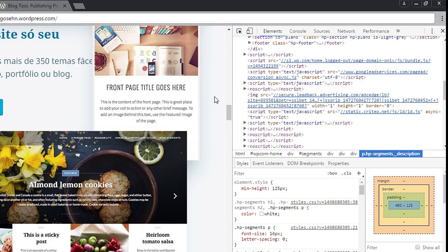The height and width of the screenshot is (252, 448).
Task: Select html in the breadcrumb bar
Action: point(240,154)
